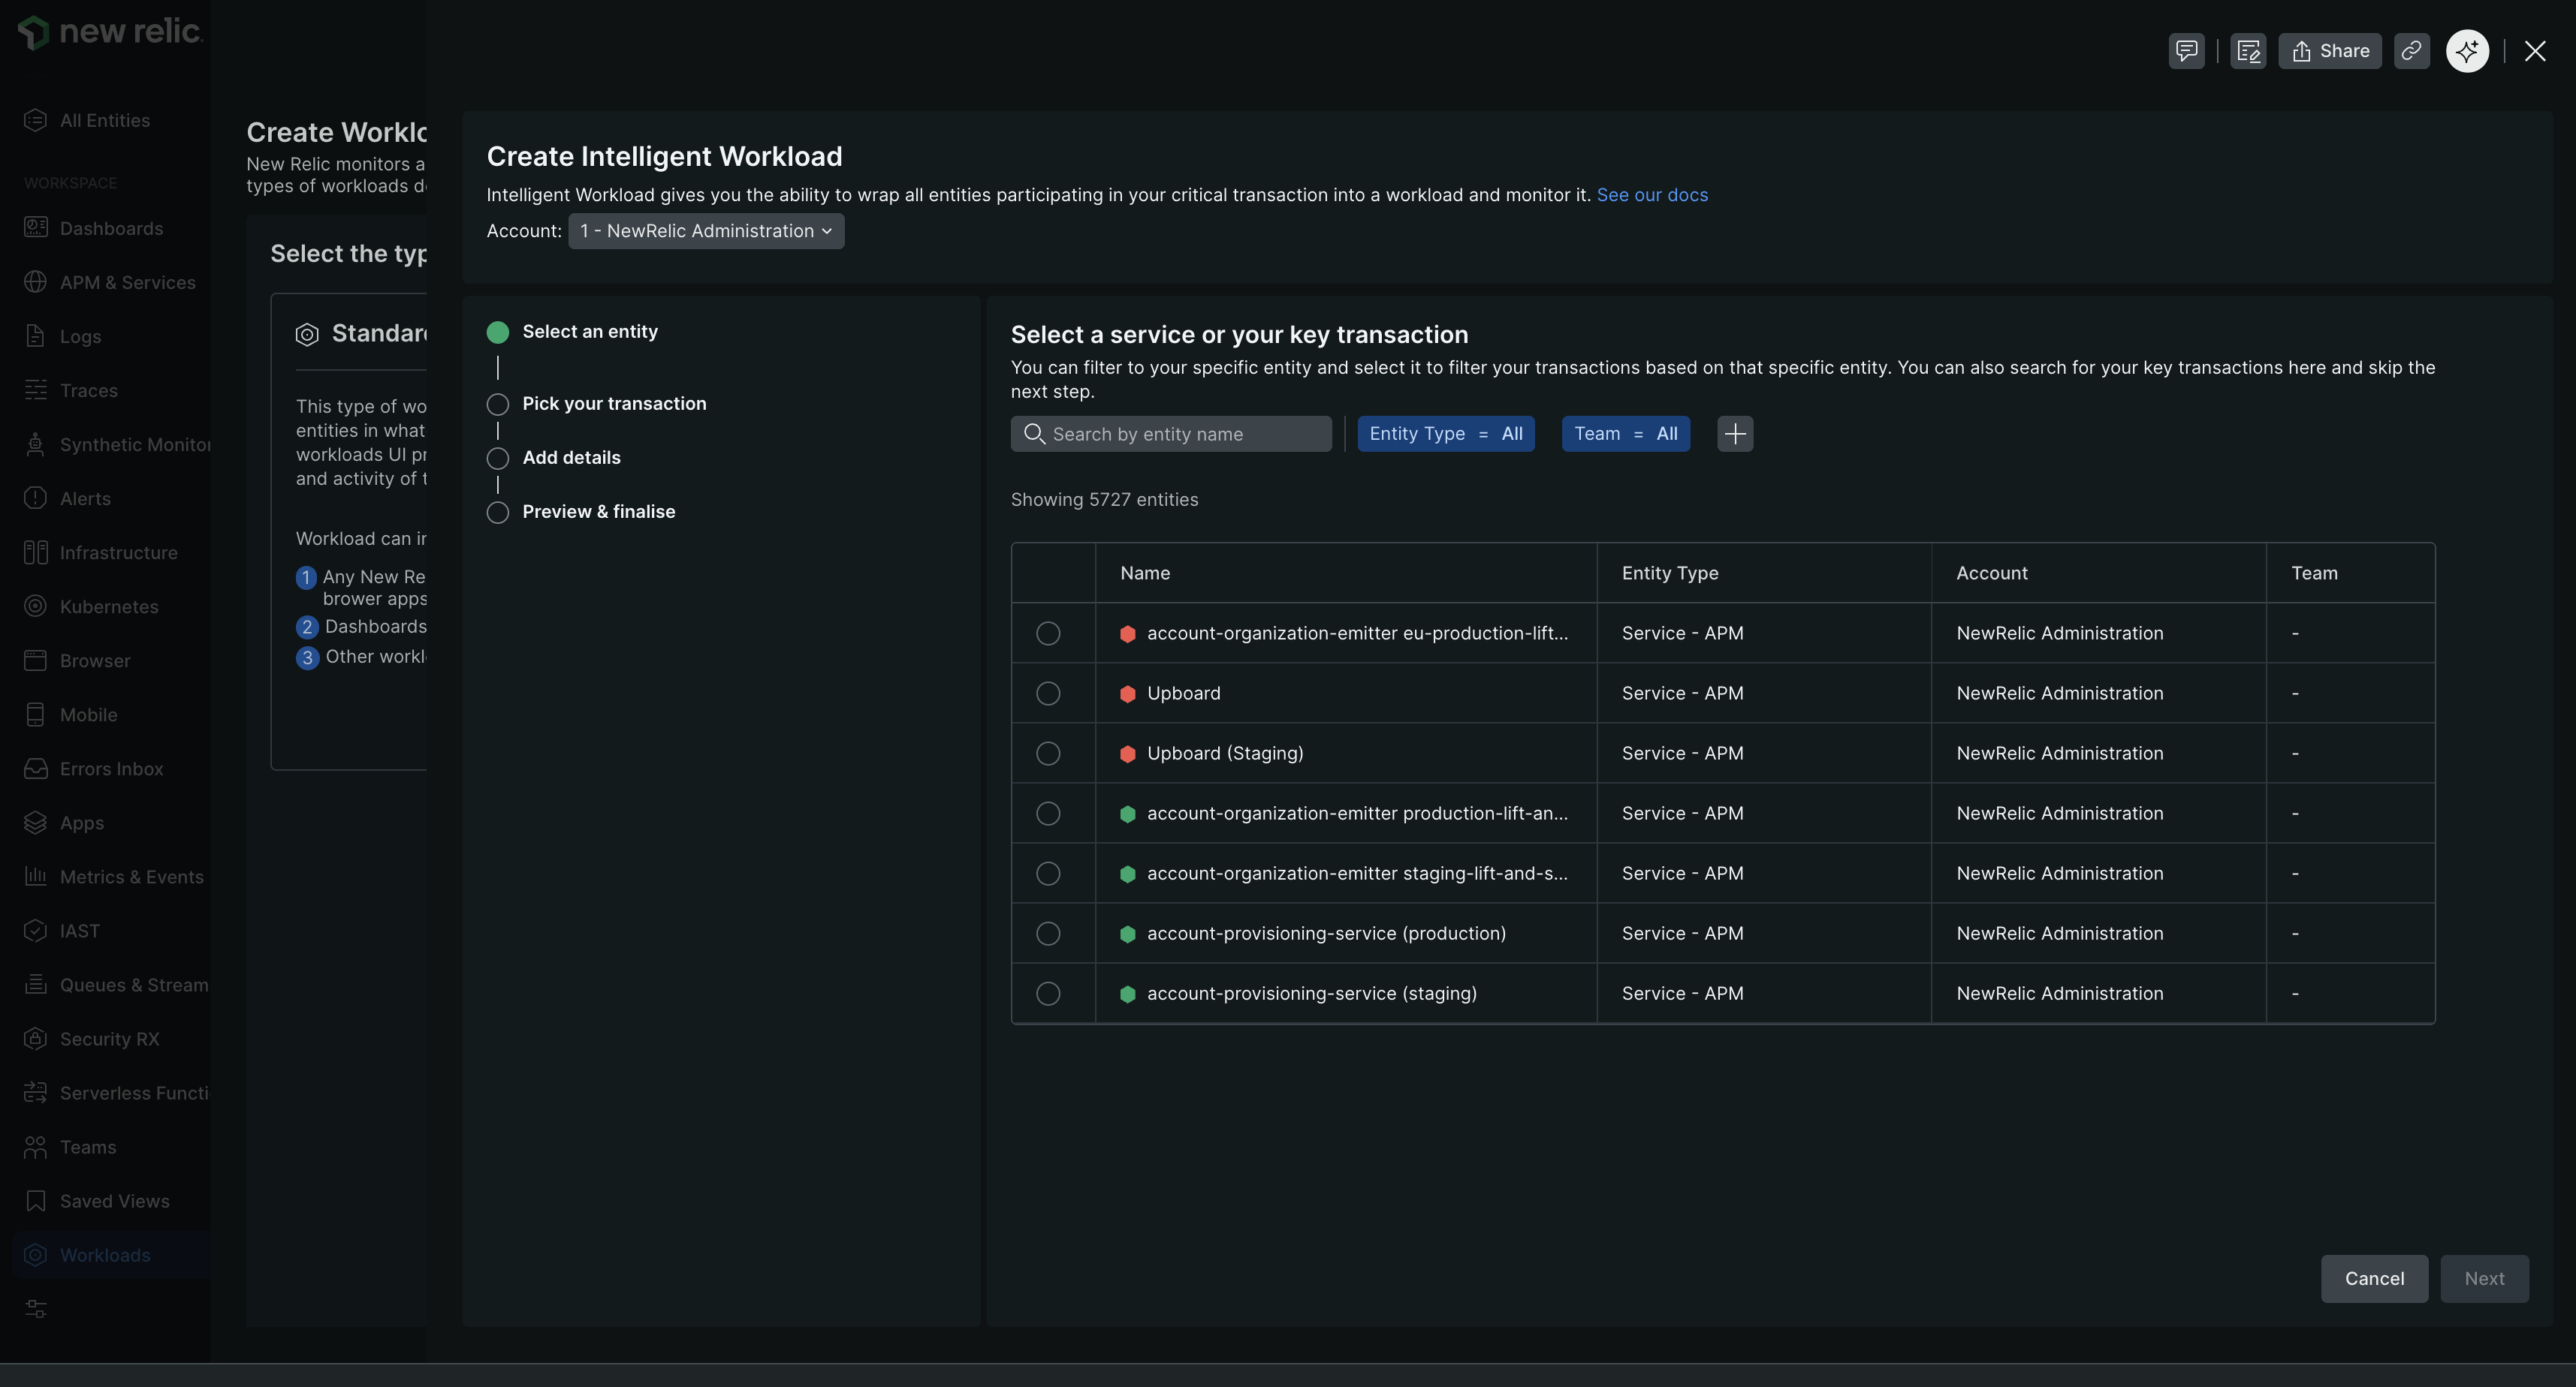2576x1387 pixels.
Task: Open the Team filter dropdown
Action: point(1625,433)
